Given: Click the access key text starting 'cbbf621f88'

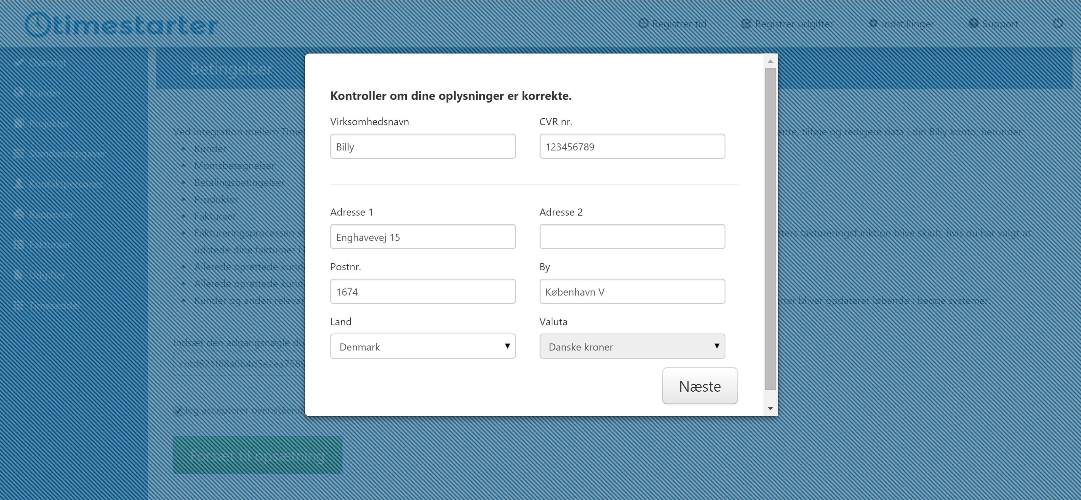Looking at the screenshot, I should coord(242,364).
